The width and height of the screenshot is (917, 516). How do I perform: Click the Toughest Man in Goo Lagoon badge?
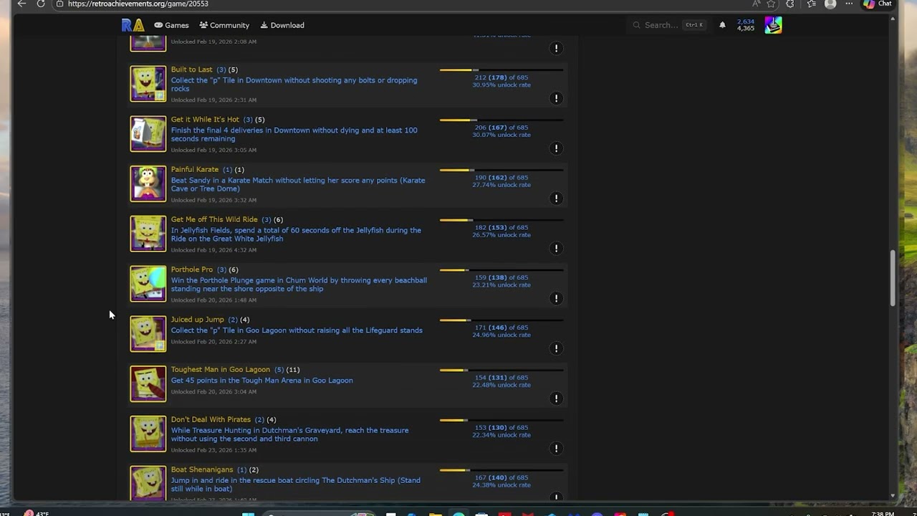(x=148, y=384)
